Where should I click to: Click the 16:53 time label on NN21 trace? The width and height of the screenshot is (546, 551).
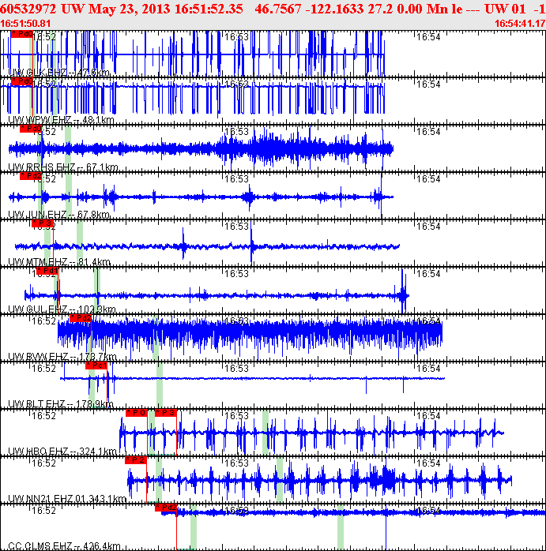tap(237, 463)
